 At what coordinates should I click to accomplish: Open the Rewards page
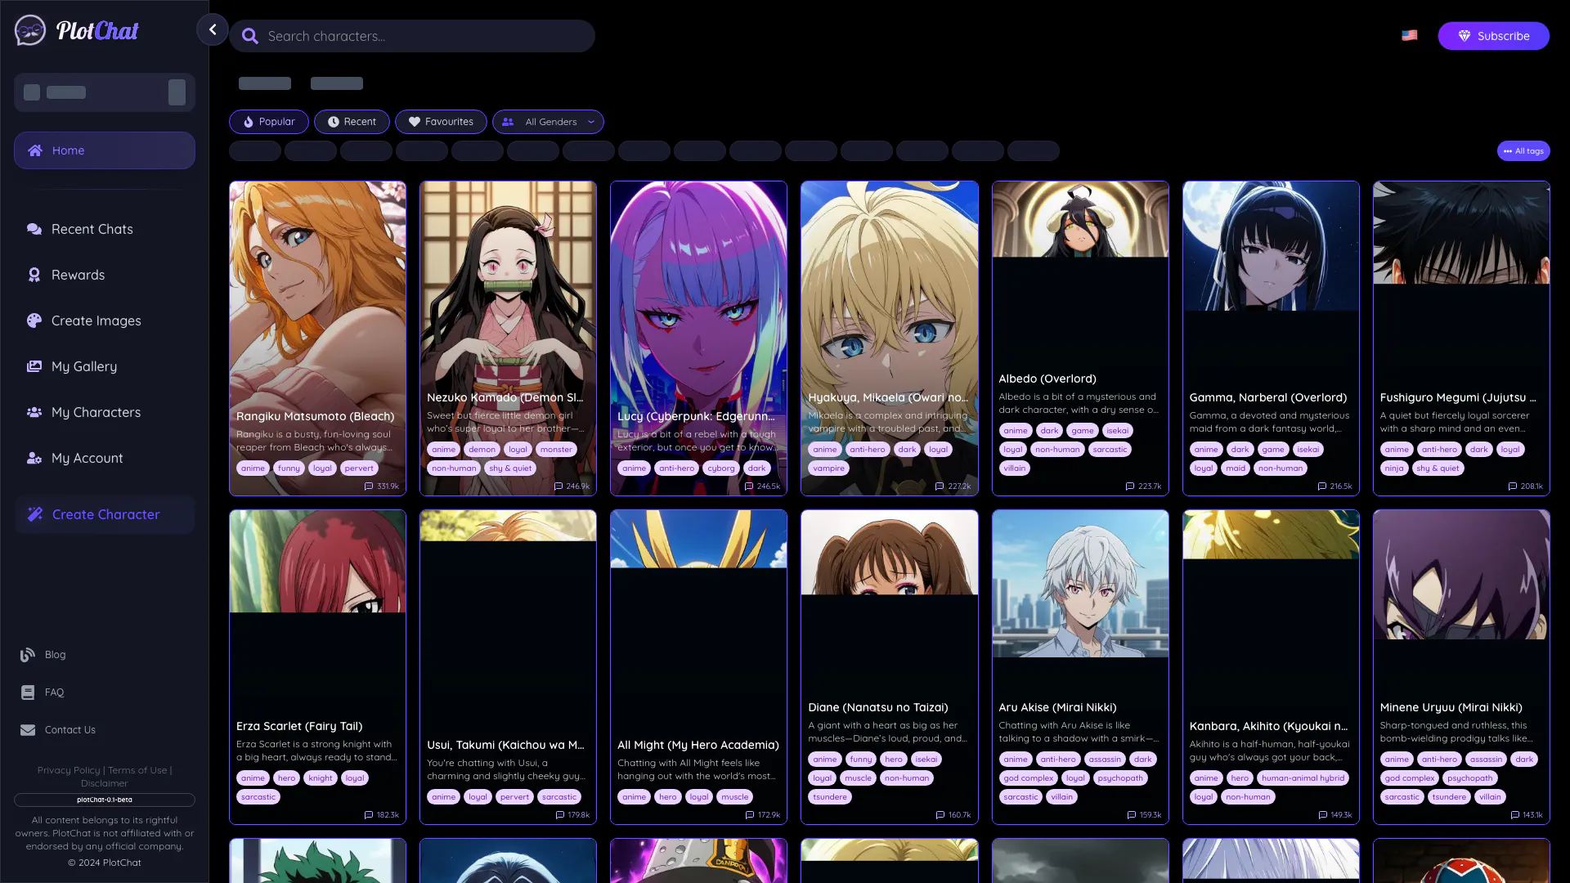(x=78, y=275)
